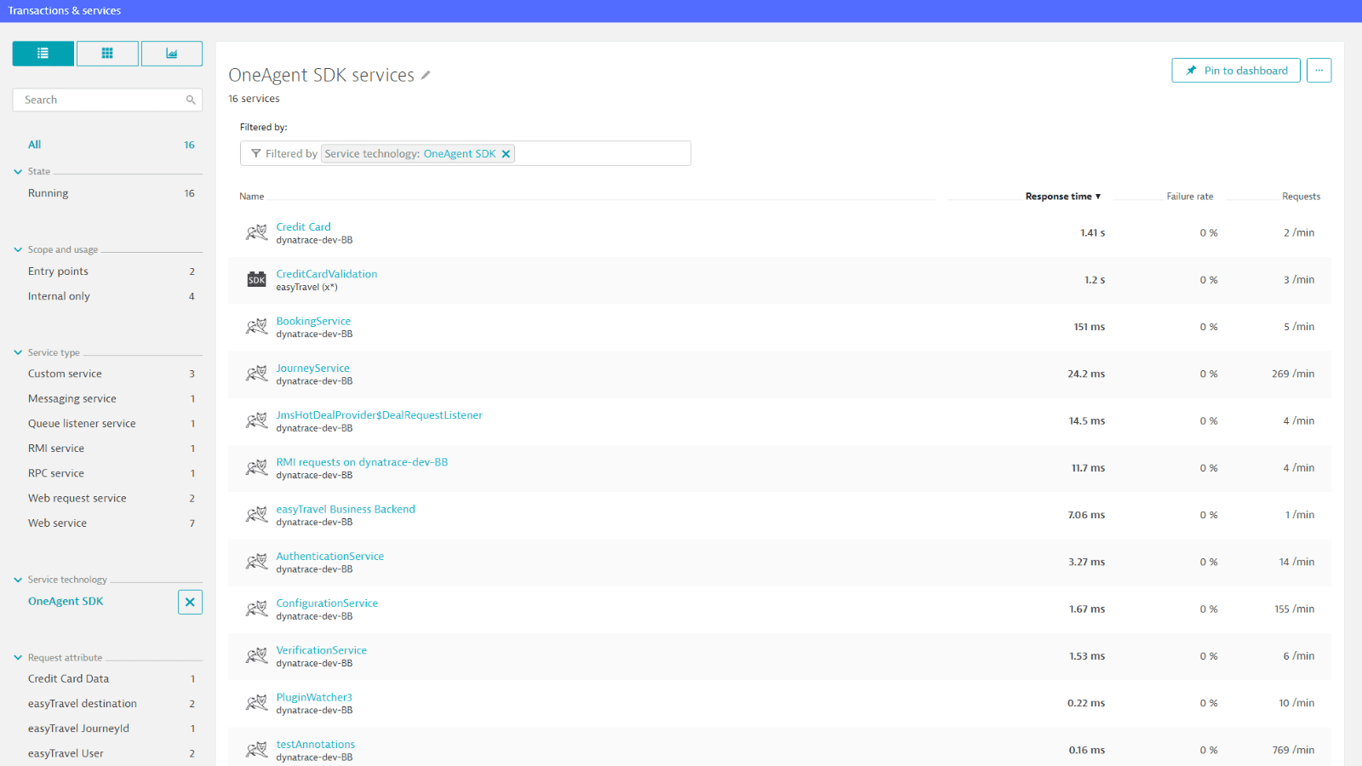Open the BookingService link
Image resolution: width=1362 pixels, height=766 pixels.
313,321
